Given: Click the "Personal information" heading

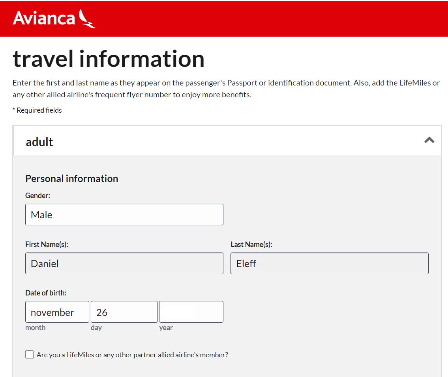Looking at the screenshot, I should pos(72,178).
